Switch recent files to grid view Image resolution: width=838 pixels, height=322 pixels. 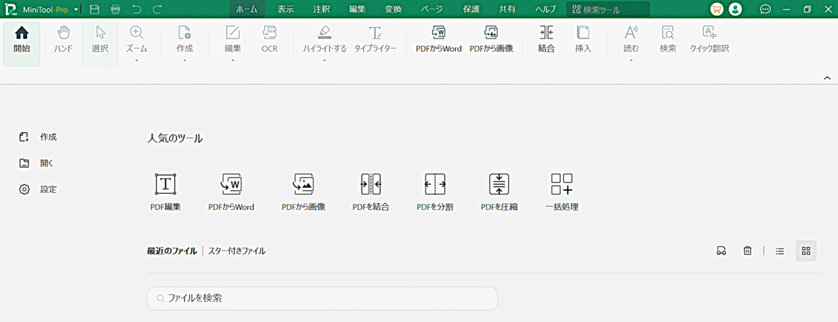click(806, 250)
